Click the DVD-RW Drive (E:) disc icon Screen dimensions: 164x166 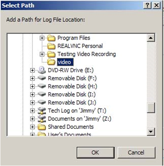tap(42, 70)
